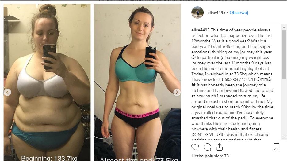View likes list via Liczba polubień: 73
This screenshot has width=287, height=161.
point(210,156)
